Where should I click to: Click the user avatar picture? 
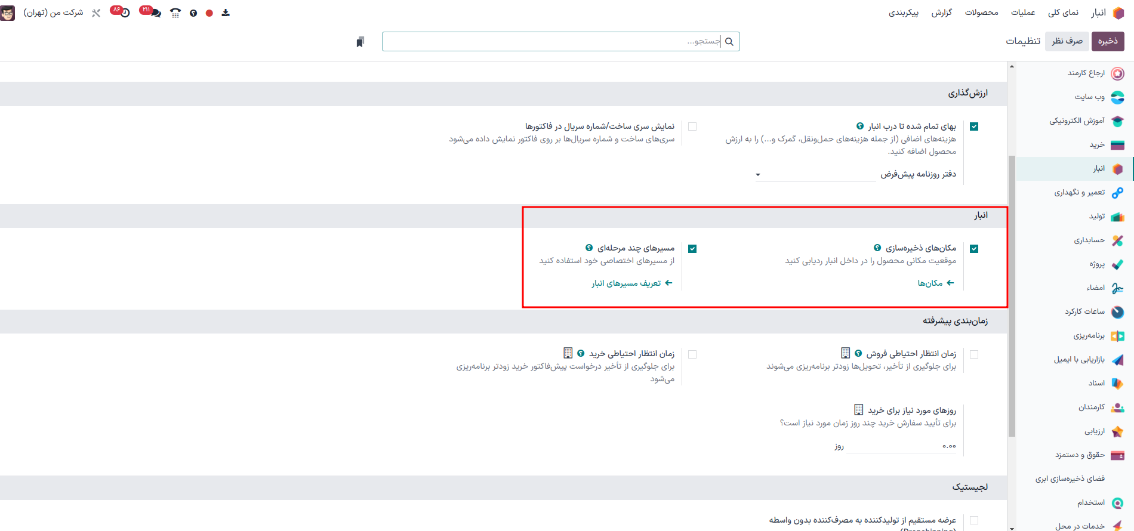pyautogui.click(x=8, y=13)
